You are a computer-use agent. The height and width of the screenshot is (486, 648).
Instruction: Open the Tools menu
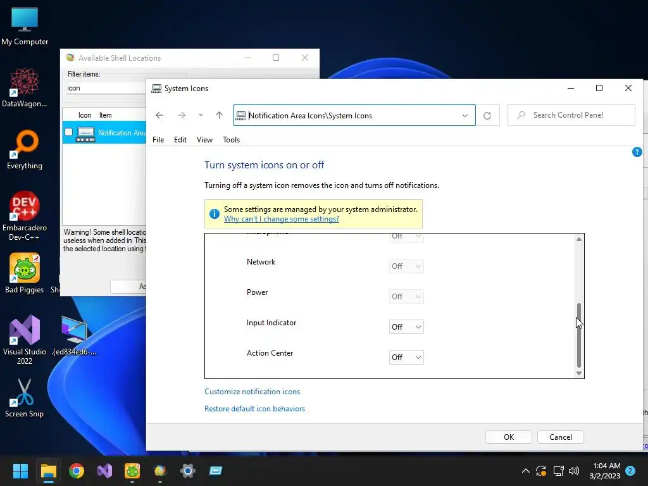[231, 140]
